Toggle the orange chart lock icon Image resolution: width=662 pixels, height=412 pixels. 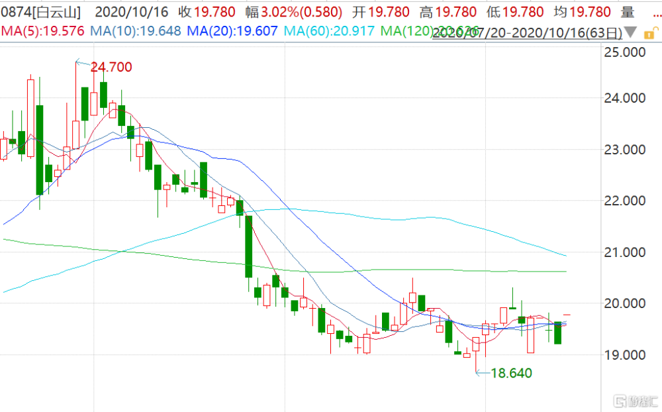pos(651,33)
